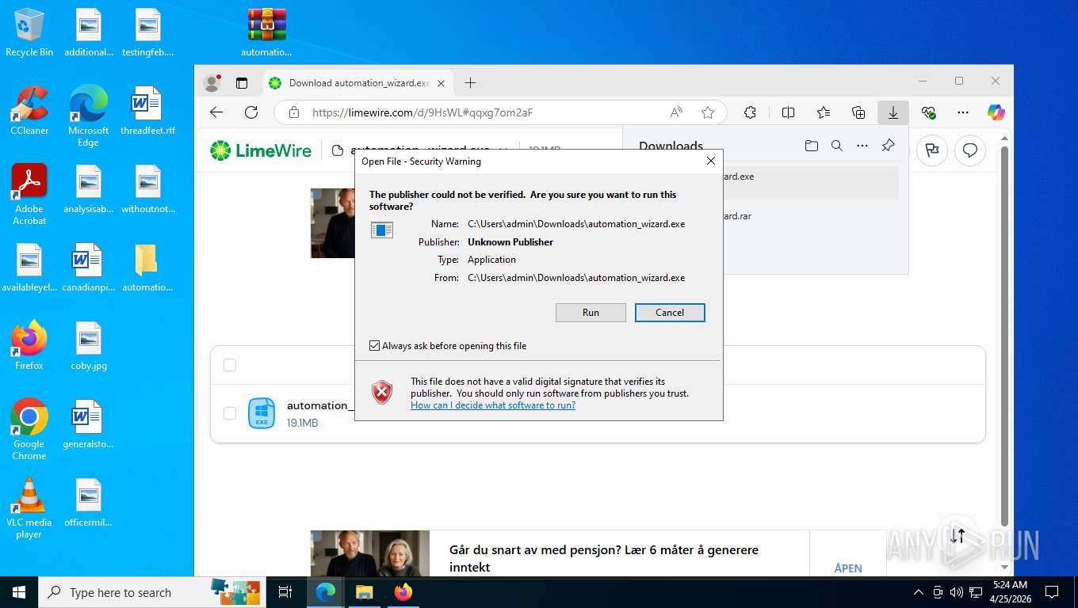
Task: Select coby.jpg desktop file
Action: tap(89, 345)
